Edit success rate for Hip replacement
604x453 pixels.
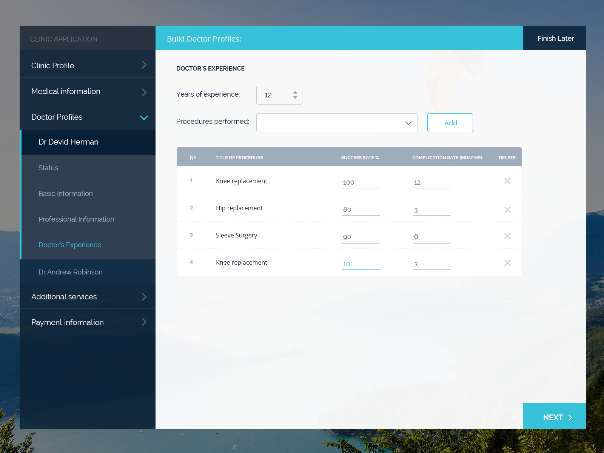coord(361,210)
